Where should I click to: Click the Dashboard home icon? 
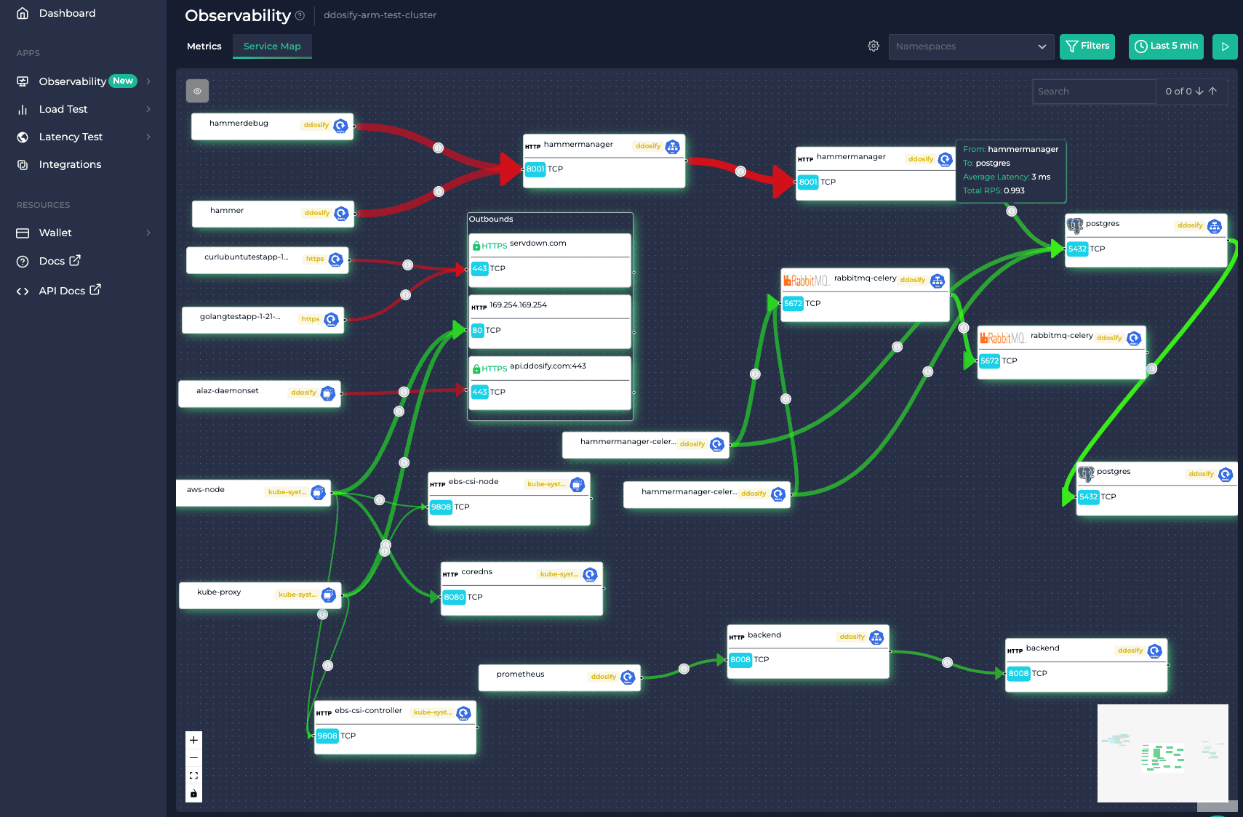coord(21,12)
